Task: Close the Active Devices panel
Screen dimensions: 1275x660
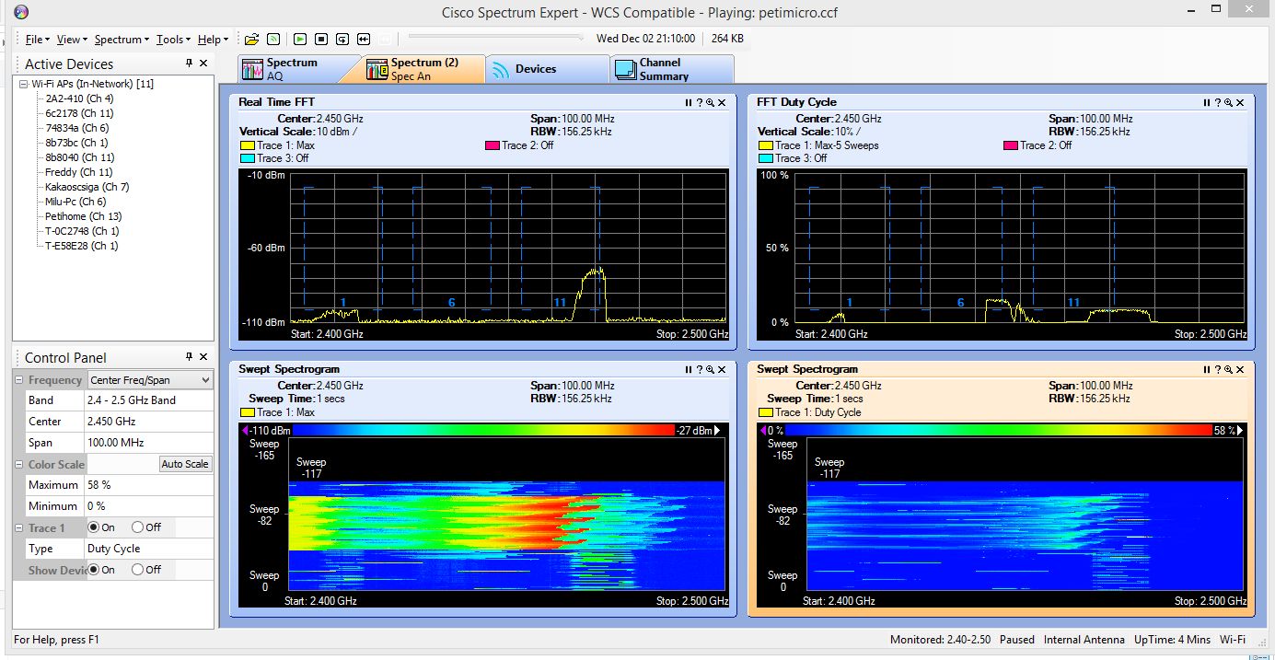Action: (203, 63)
